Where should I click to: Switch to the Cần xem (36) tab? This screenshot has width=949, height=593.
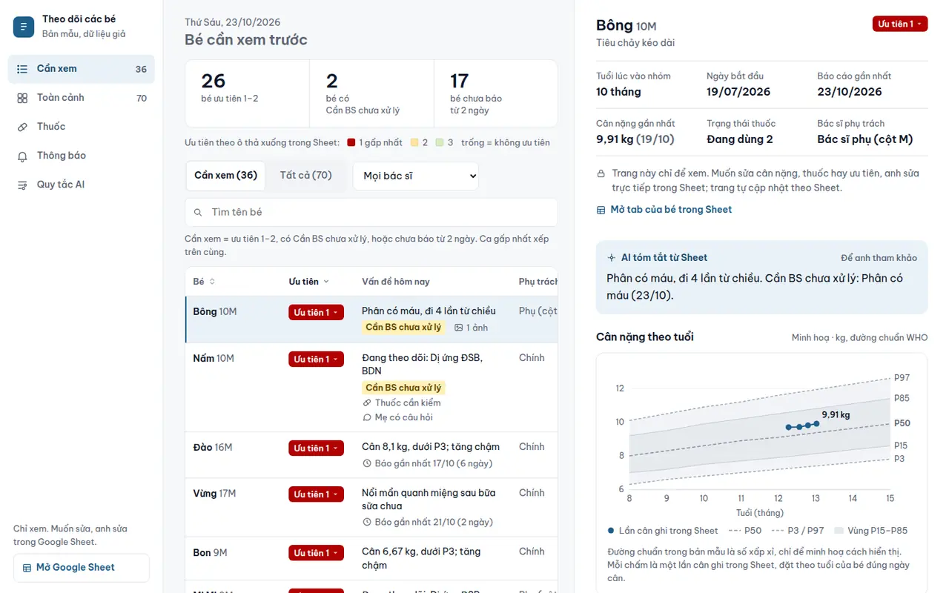[x=225, y=176]
